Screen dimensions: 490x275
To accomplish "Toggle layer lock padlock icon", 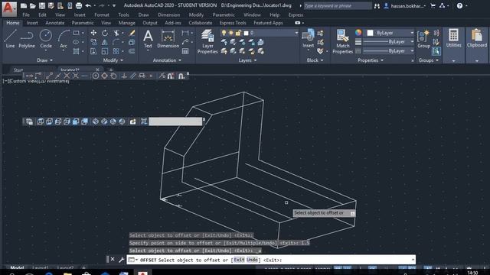I will [238, 33].
